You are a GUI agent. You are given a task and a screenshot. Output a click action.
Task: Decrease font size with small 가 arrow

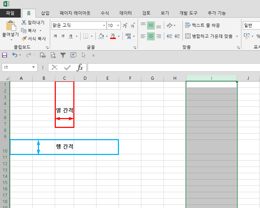tap(133, 25)
